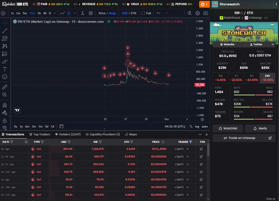Image resolution: width=279 pixels, height=201 pixels.
Task: Click the redo arrow in chart toolbar
Action: pyautogui.click(x=166, y=13)
